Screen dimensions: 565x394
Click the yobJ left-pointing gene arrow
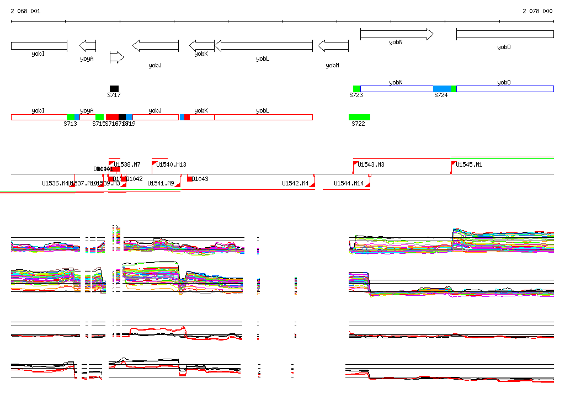point(156,46)
